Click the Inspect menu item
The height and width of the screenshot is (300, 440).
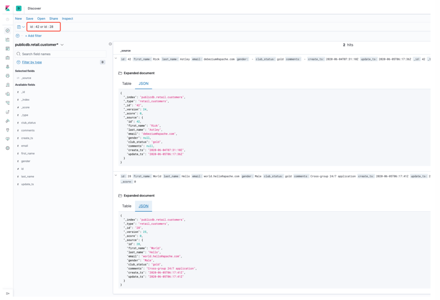(67, 19)
